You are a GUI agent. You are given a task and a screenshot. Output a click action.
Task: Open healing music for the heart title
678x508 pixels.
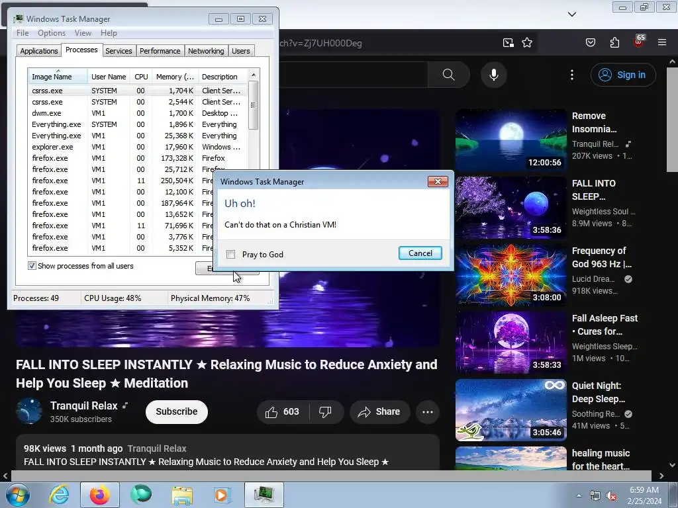click(601, 460)
